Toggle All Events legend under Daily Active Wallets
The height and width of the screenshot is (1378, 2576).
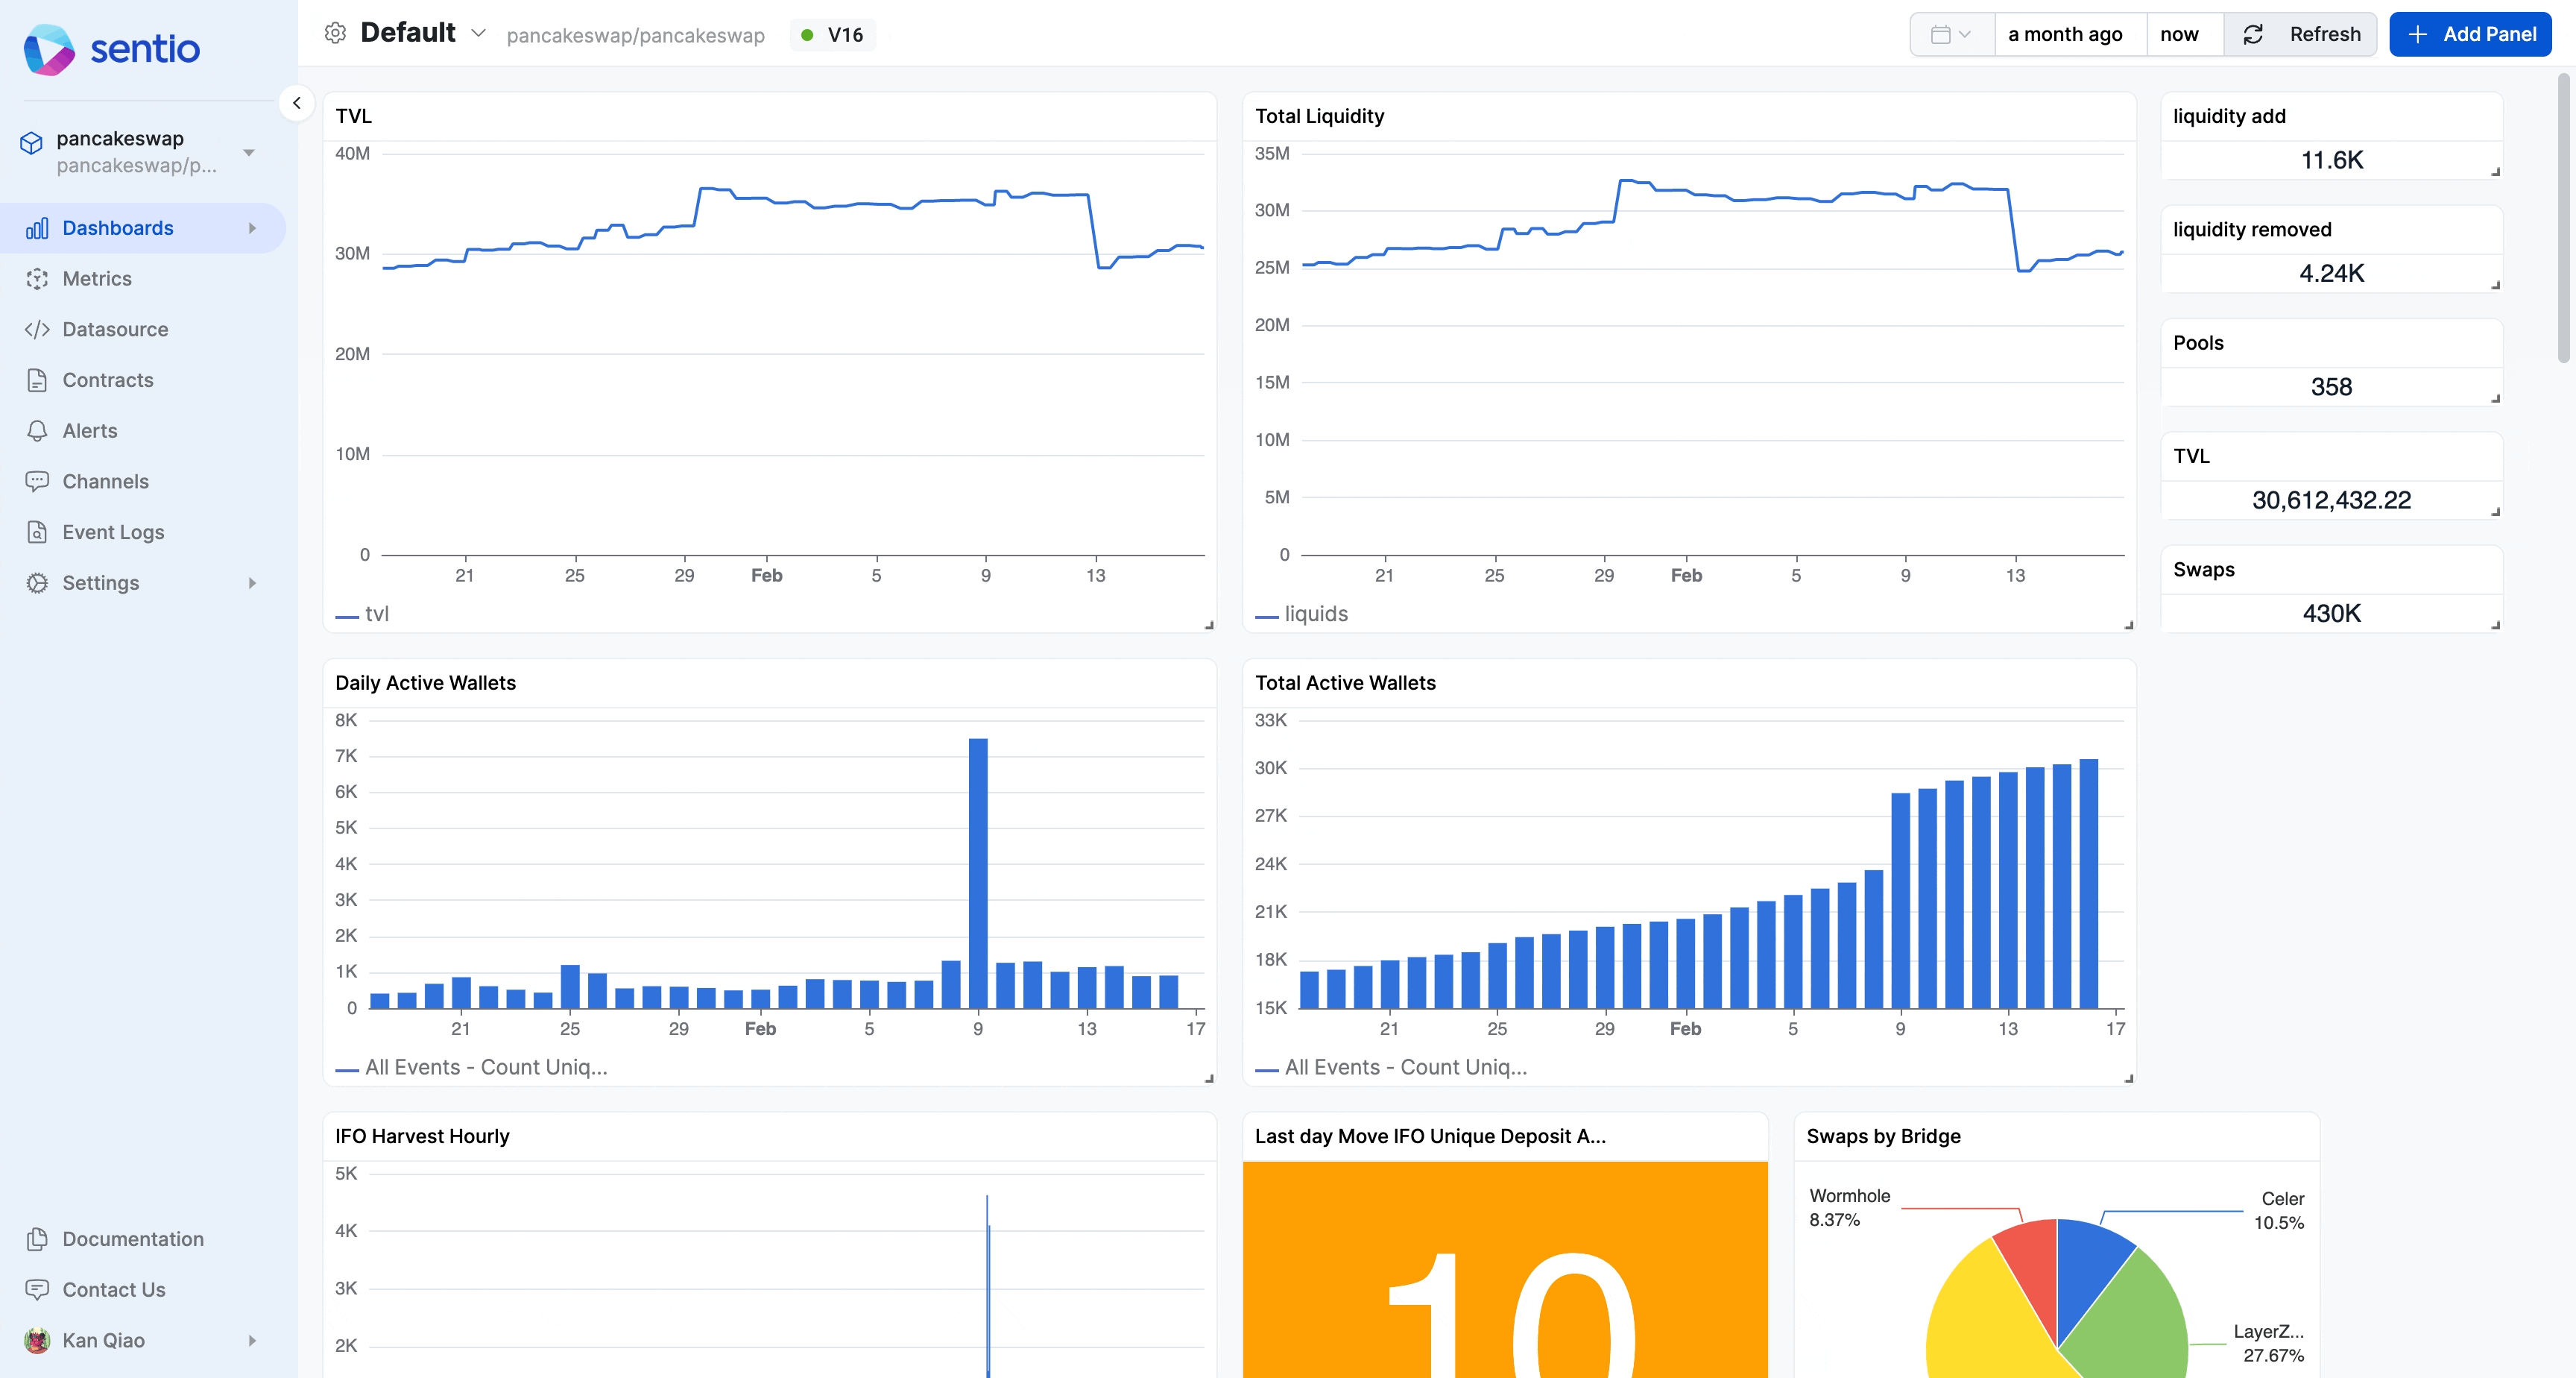click(x=485, y=1067)
